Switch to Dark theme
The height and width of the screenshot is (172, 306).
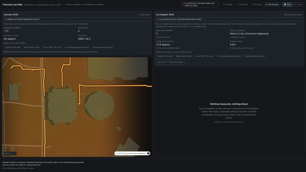(287, 5)
